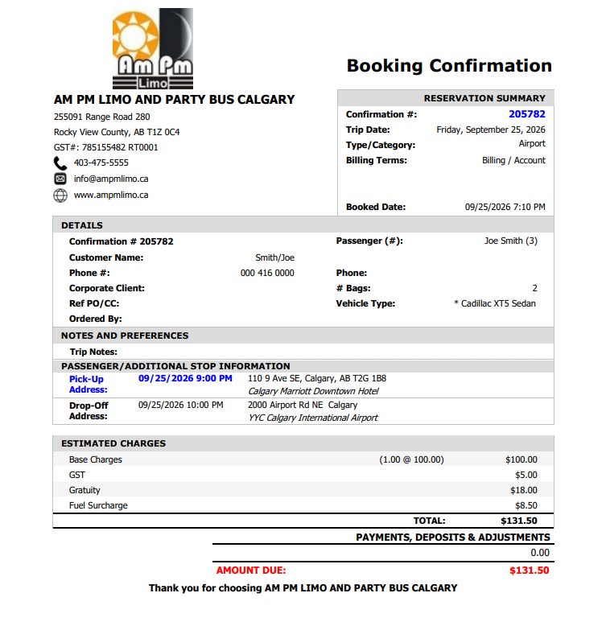Select address line 255091 Range Road 280
The height and width of the screenshot is (626, 610).
(101, 117)
